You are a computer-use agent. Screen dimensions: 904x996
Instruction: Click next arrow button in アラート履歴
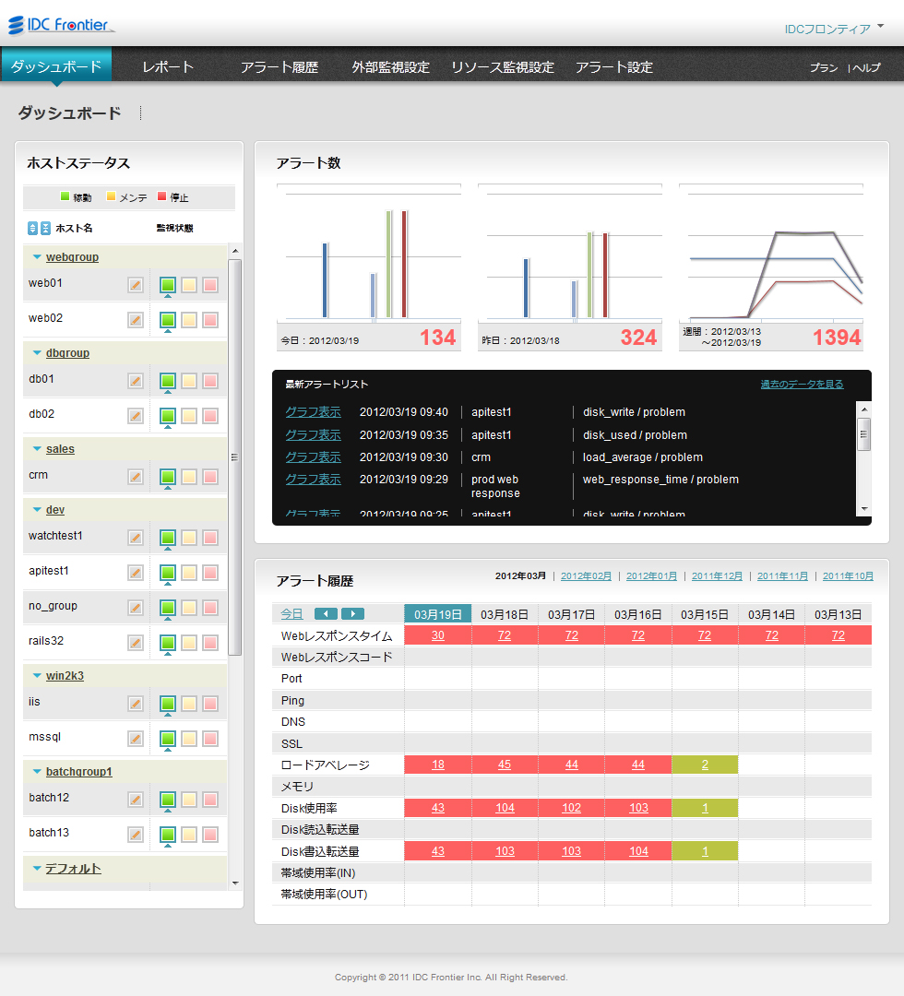352,614
